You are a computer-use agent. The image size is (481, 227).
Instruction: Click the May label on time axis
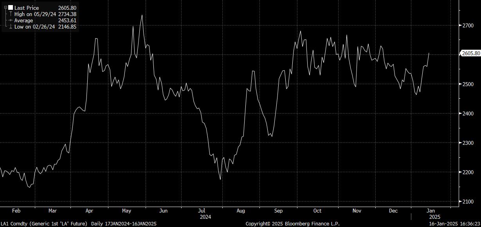126,211
